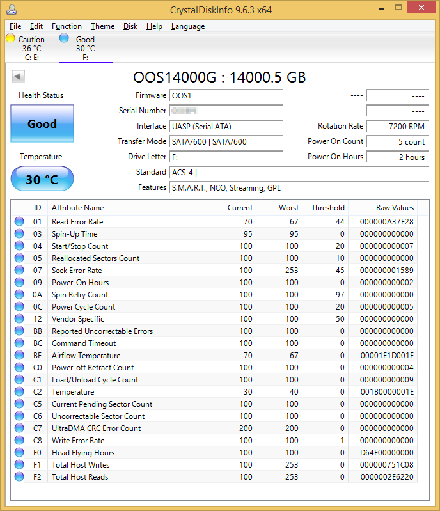The height and width of the screenshot is (511, 440).
Task: Click status orb of Airflow Temperature row
Action: pyautogui.click(x=19, y=355)
